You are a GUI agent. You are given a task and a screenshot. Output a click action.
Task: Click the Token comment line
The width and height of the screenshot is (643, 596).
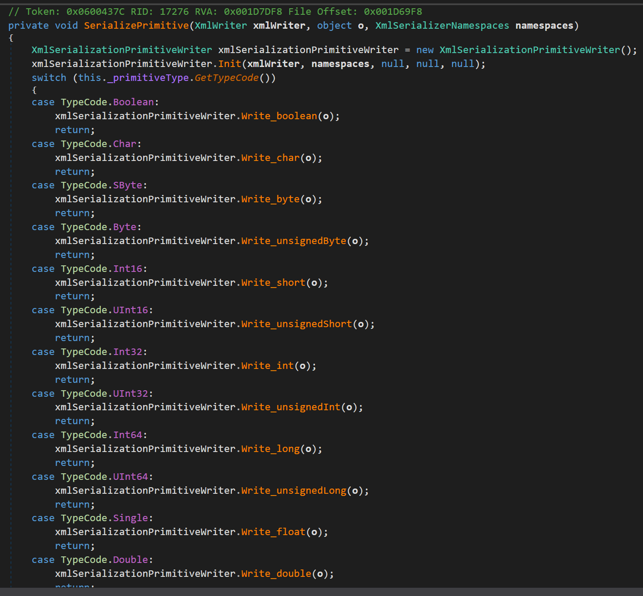(x=215, y=12)
